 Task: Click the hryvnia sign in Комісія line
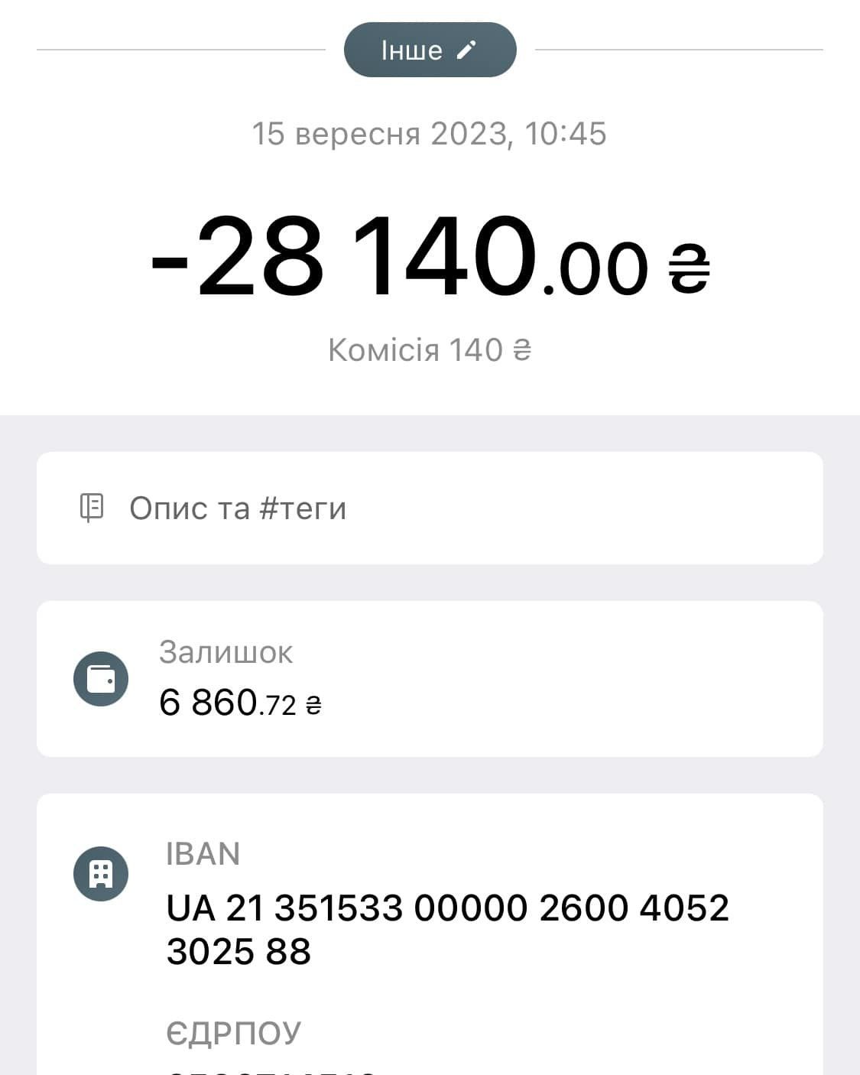tap(522, 351)
